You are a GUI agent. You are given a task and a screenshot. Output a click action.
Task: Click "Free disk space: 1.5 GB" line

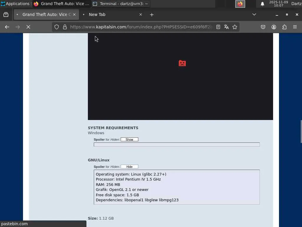click(x=117, y=195)
